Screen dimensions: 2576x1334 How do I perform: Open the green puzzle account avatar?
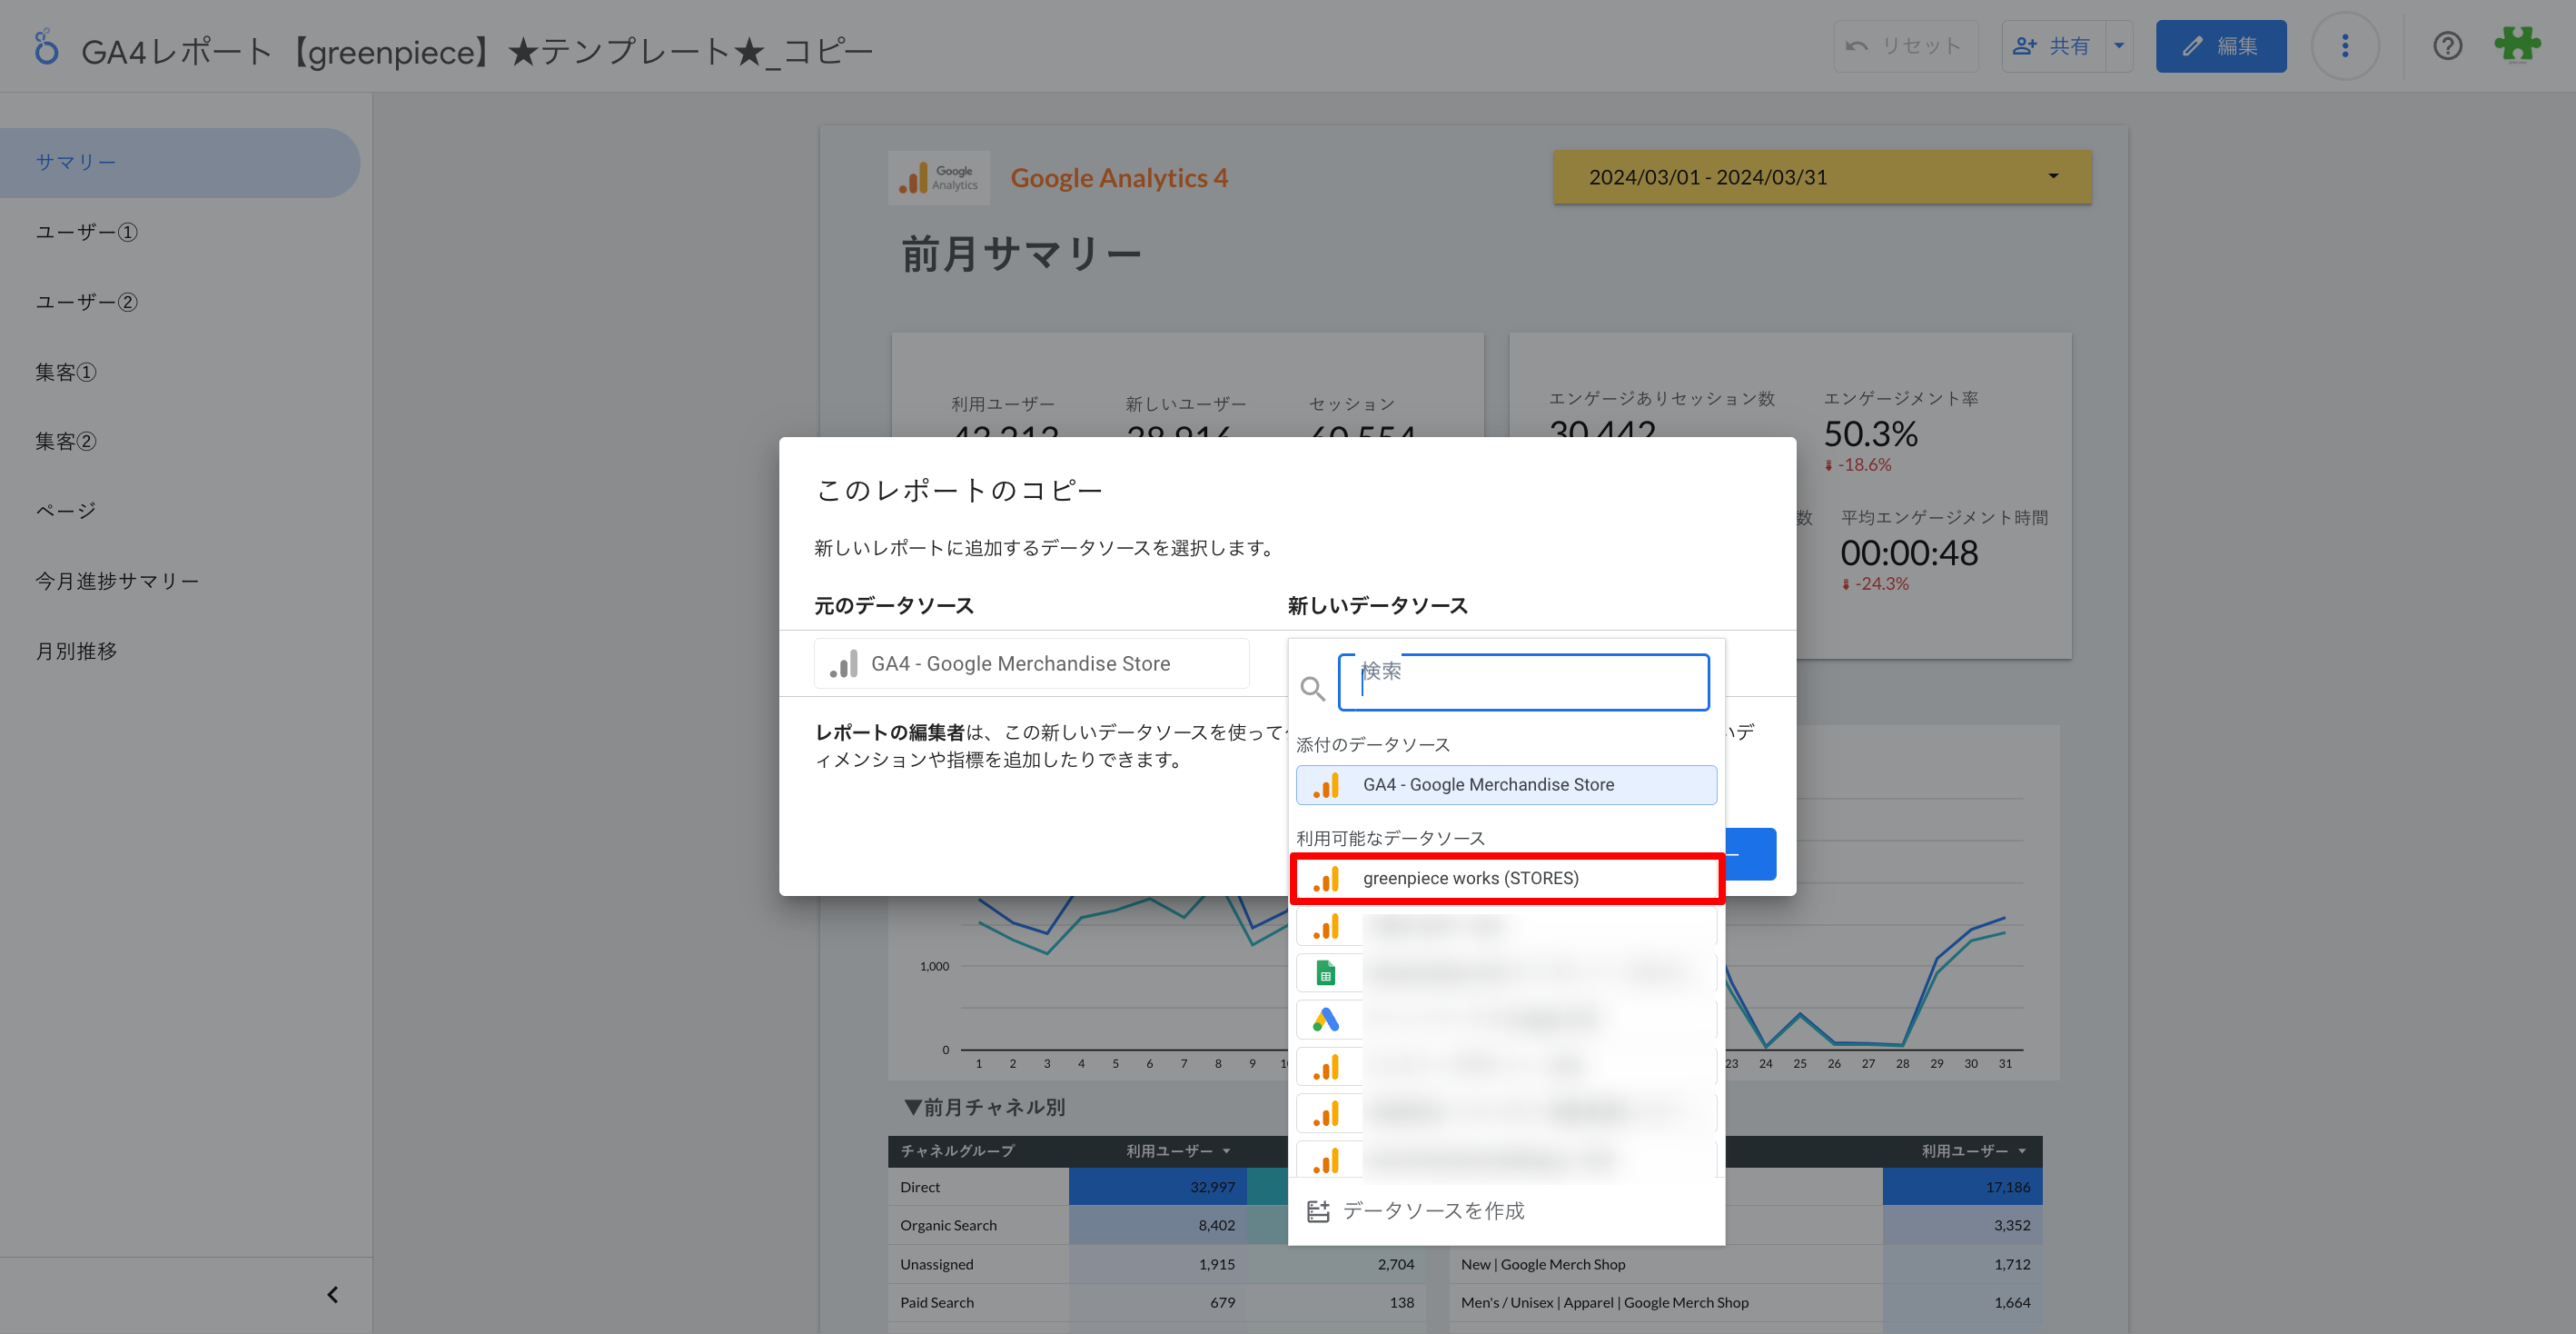[x=2516, y=45]
